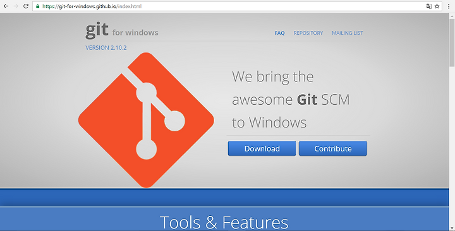
Task: Open the MAILING LIST navigation link
Action: pos(348,33)
